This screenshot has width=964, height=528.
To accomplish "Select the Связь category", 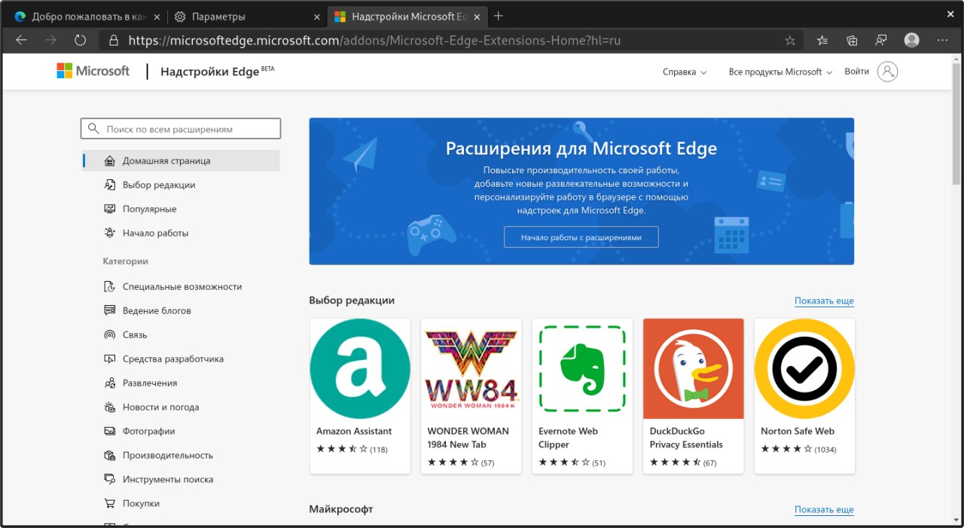I will pyautogui.click(x=181, y=334).
